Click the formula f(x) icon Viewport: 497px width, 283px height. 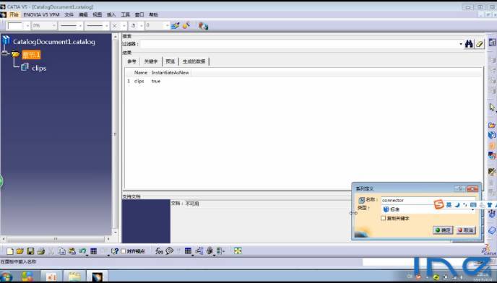(159, 251)
